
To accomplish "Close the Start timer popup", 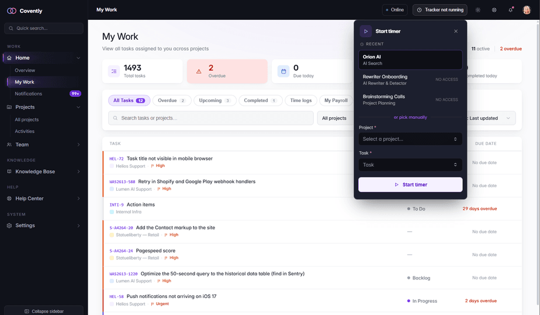I will pyautogui.click(x=456, y=32).
